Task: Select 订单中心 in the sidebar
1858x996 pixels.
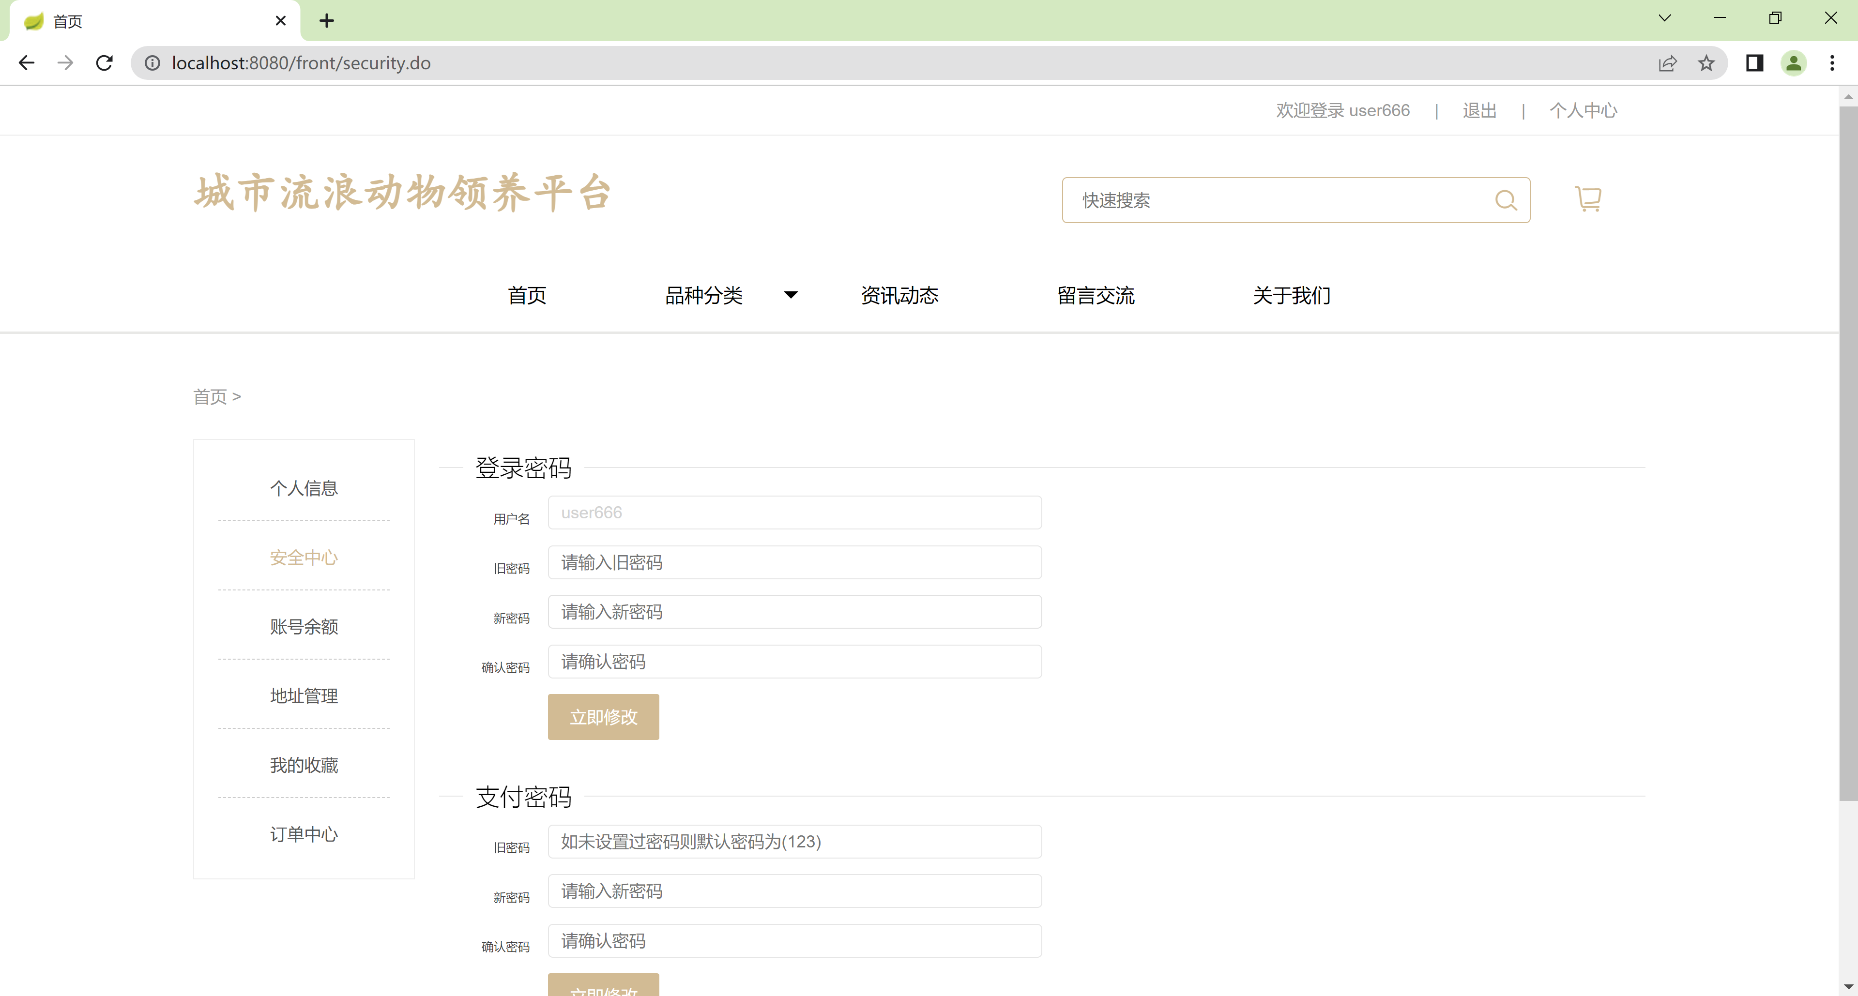Action: (304, 834)
